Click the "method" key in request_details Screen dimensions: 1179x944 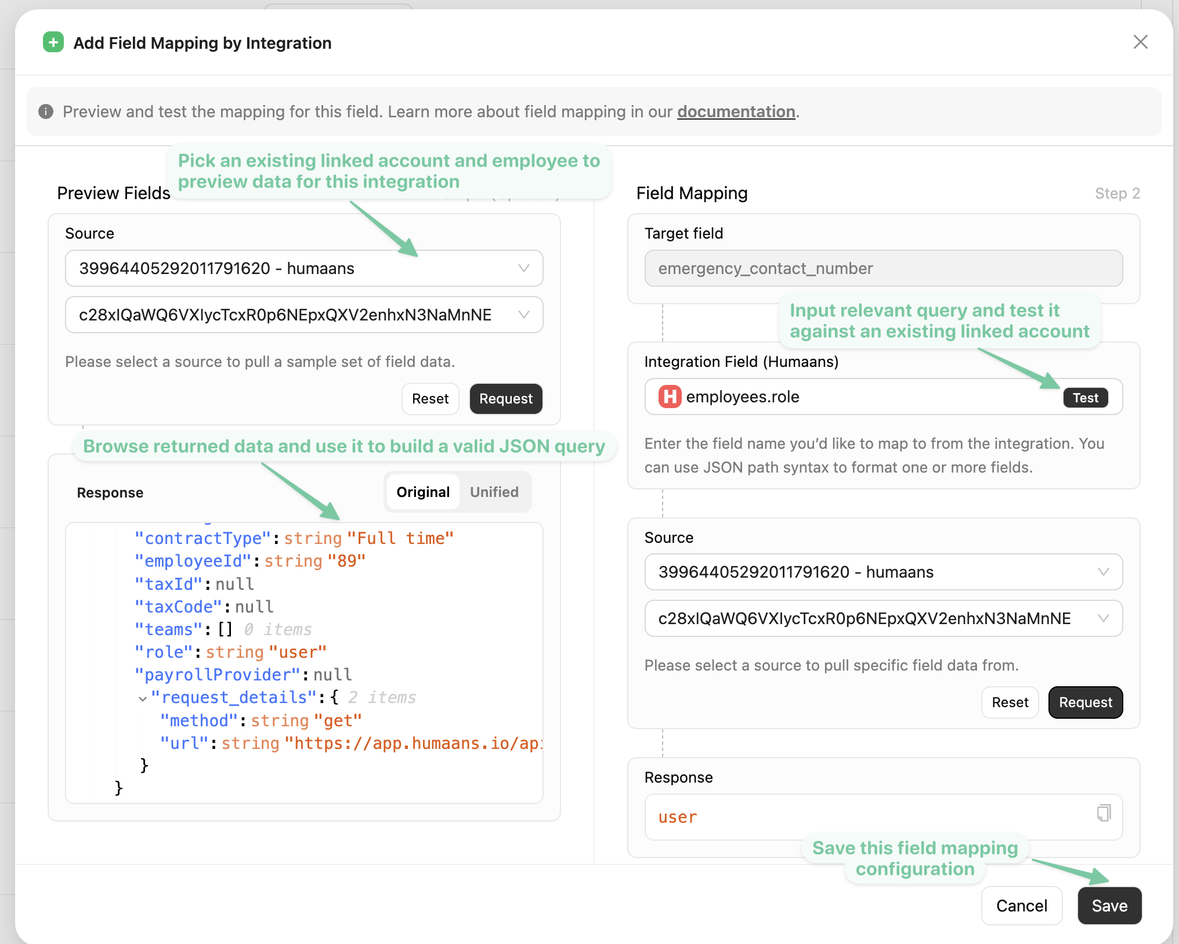pos(198,720)
